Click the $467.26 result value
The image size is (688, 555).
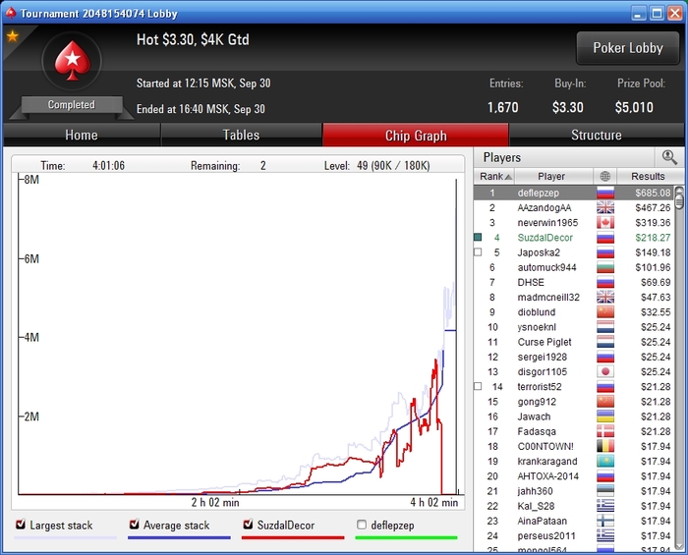coord(653,208)
